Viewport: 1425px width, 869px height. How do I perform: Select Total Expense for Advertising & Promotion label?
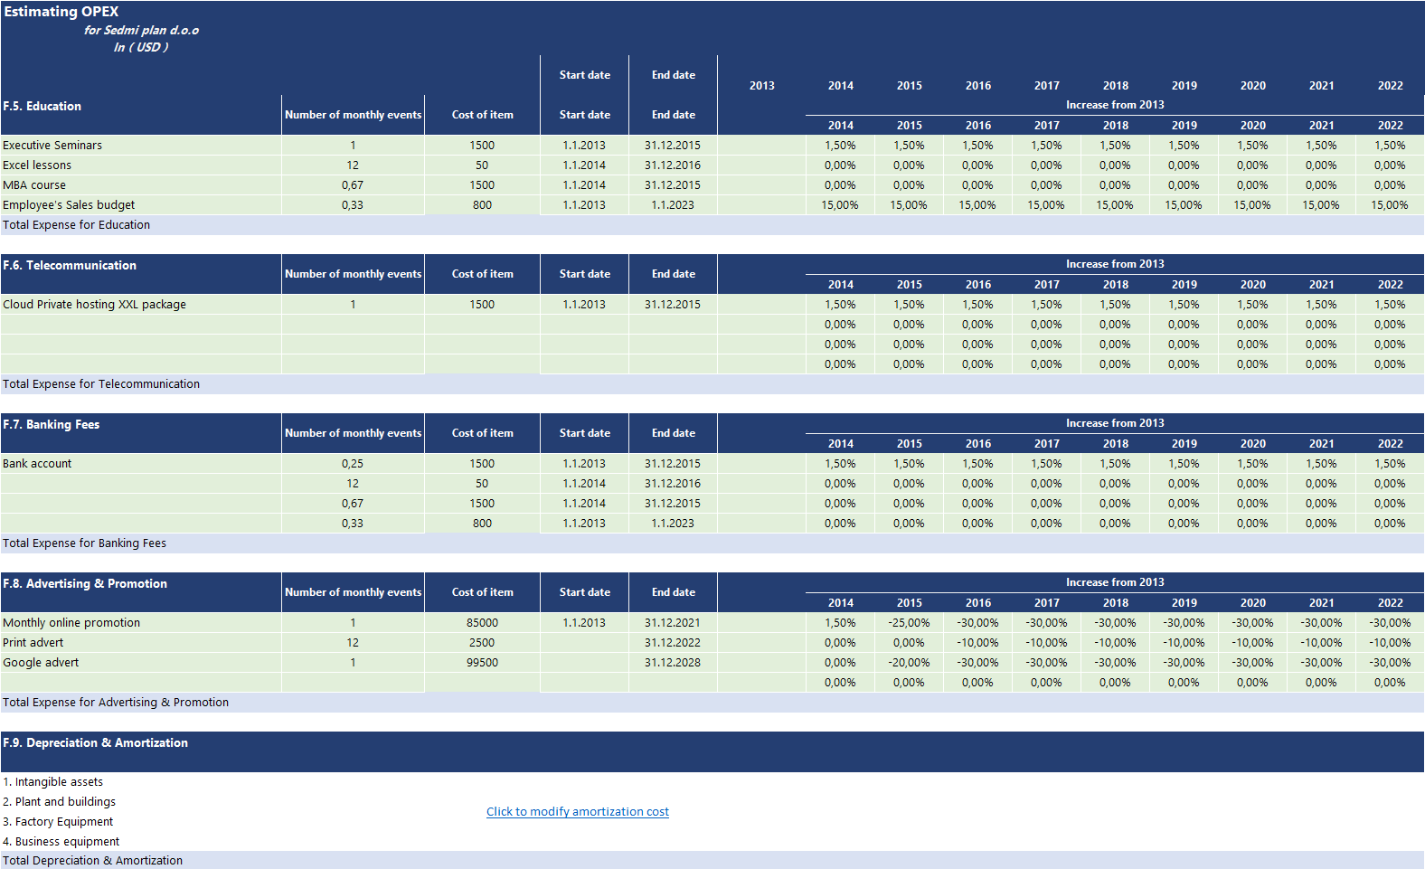pyautogui.click(x=116, y=703)
